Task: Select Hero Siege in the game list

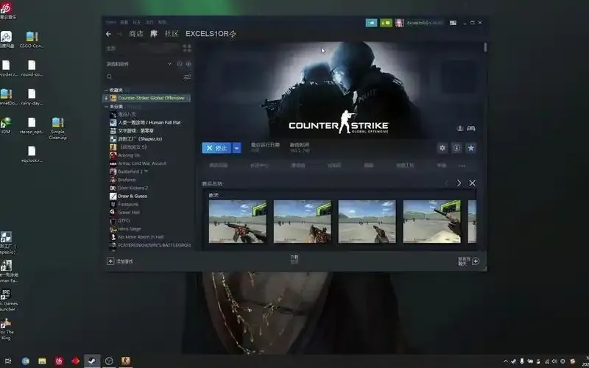Action: click(x=130, y=229)
